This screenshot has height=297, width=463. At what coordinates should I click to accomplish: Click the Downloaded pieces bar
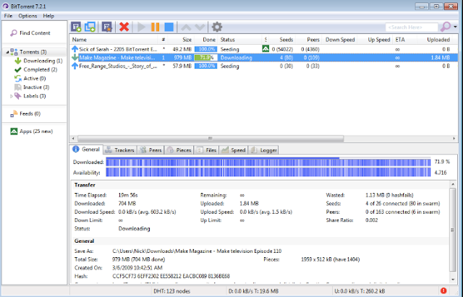[x=268, y=162]
